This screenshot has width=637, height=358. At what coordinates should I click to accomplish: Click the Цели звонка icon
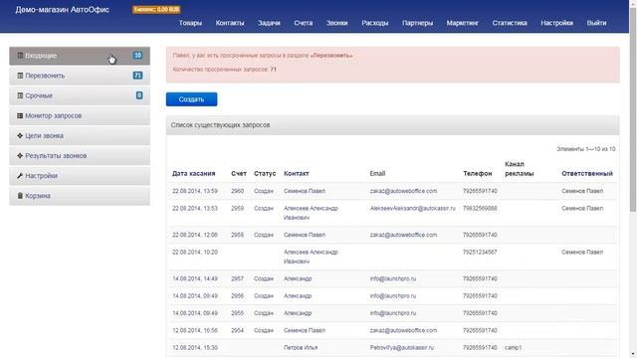[20, 135]
